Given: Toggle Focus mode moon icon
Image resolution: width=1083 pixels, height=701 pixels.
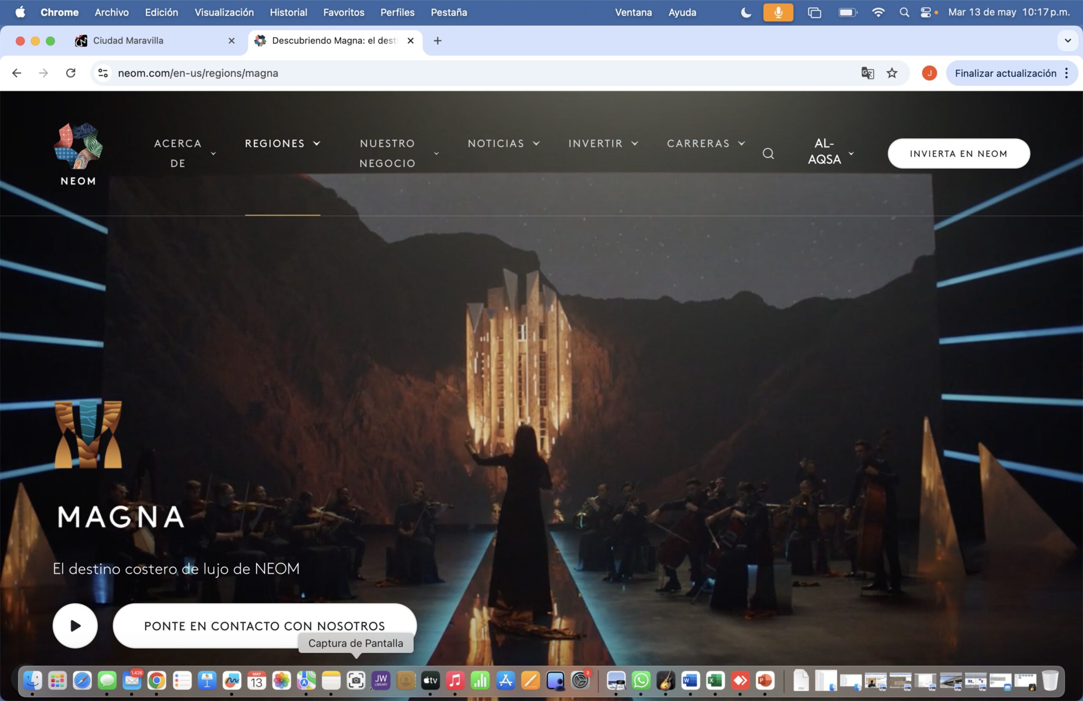Looking at the screenshot, I should 746,12.
